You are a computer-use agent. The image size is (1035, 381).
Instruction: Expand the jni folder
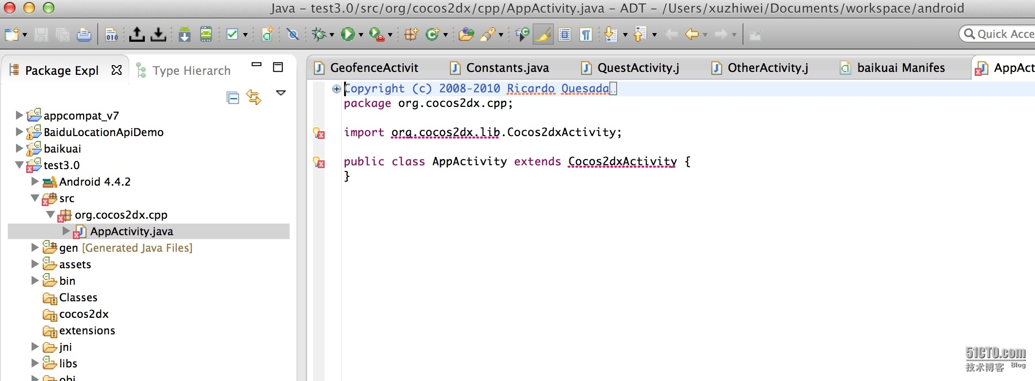pyautogui.click(x=34, y=346)
